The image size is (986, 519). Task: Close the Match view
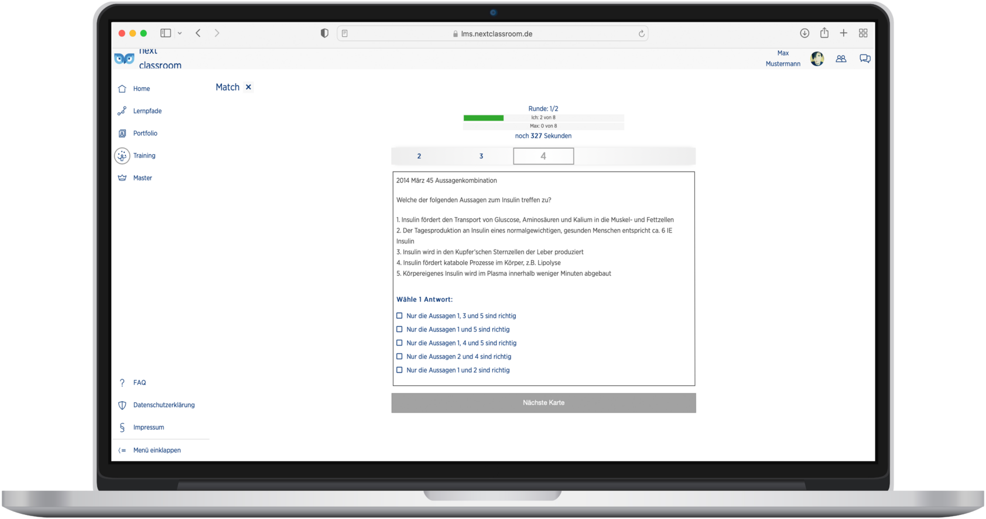coord(248,87)
